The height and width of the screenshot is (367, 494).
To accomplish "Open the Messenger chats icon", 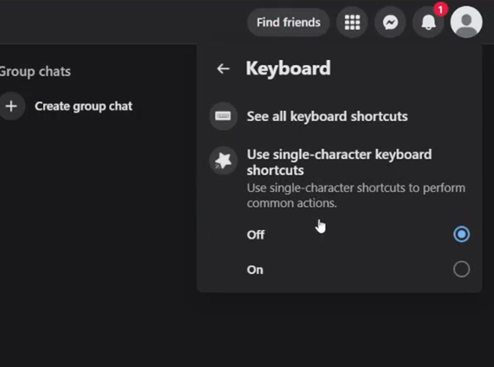I will click(x=390, y=22).
